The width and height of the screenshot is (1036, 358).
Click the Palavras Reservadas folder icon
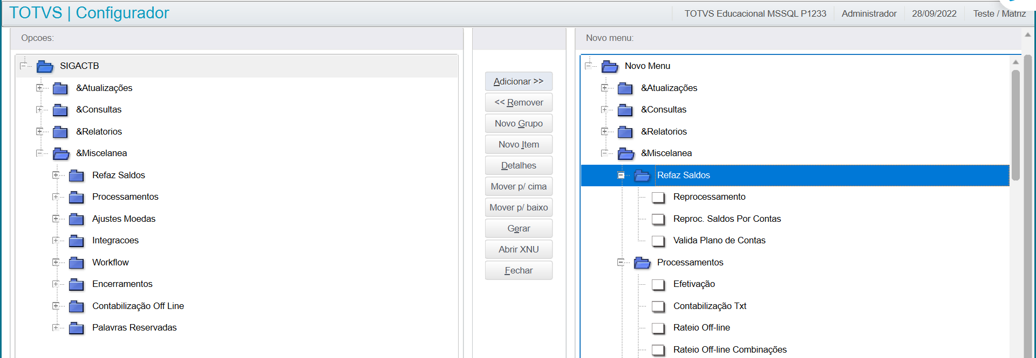tap(77, 328)
